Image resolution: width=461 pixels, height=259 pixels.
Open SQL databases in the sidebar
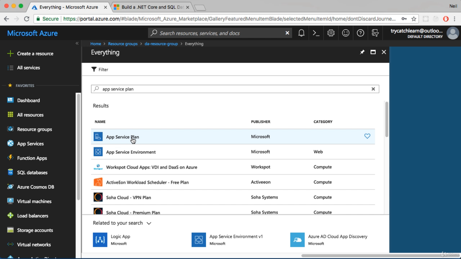coord(32,172)
